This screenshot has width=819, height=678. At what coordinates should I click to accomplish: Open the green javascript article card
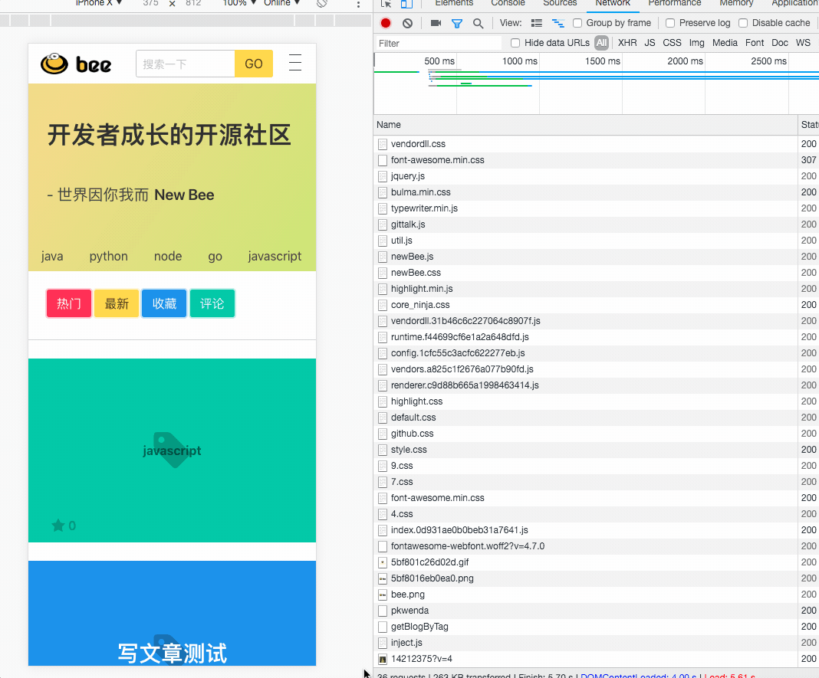[x=172, y=450]
